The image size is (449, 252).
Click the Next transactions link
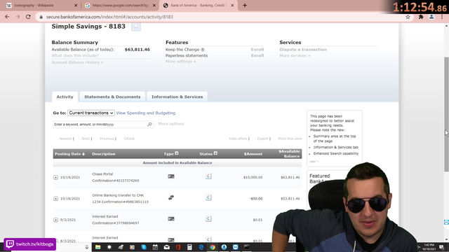click(86, 139)
